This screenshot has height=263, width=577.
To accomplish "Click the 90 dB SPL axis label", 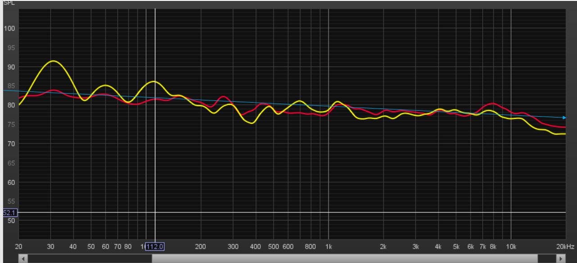I will coord(11,67).
